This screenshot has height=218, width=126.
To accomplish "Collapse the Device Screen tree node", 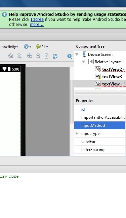I will 77,54.
